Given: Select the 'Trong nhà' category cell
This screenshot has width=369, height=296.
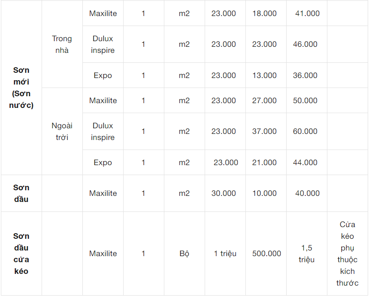Looking at the screenshot, I should tap(62, 44).
